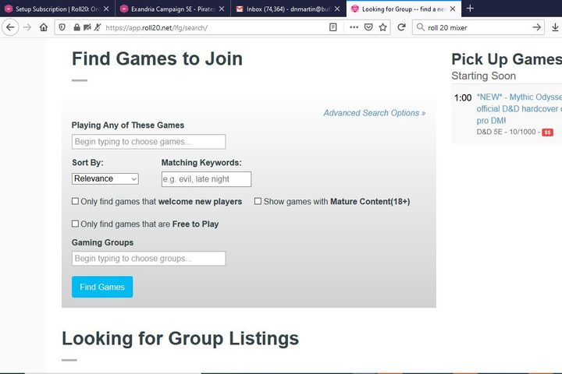
Task: Close the Inbox mail tab
Action: [x=337, y=9]
